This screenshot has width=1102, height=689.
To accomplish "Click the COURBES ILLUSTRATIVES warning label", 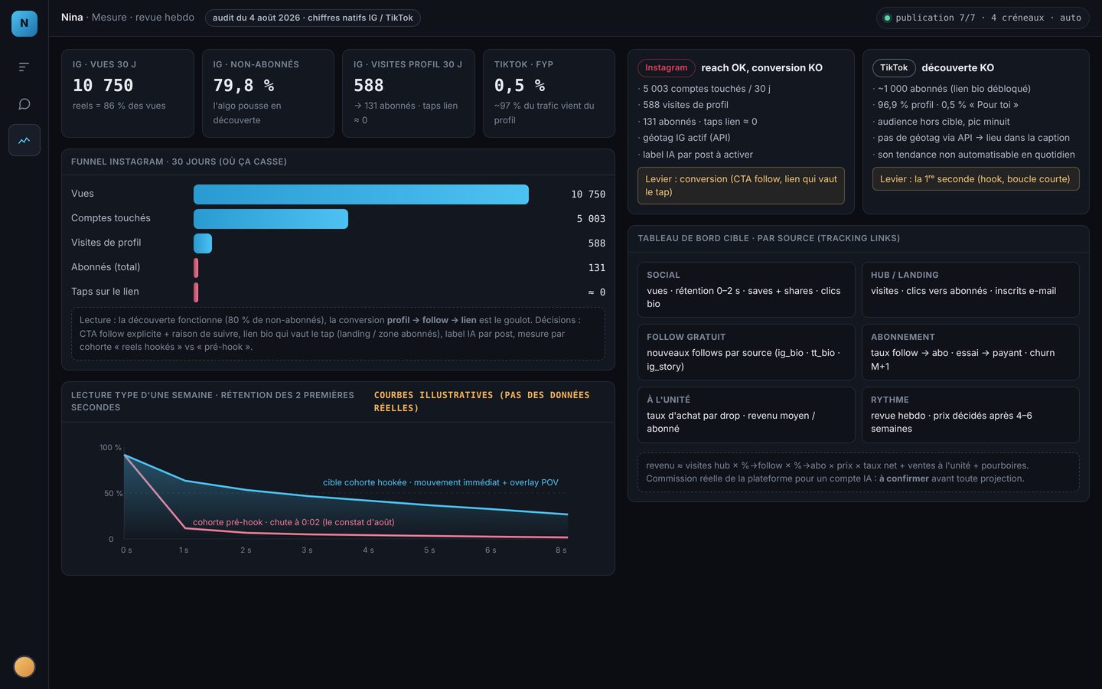I will tap(482, 402).
